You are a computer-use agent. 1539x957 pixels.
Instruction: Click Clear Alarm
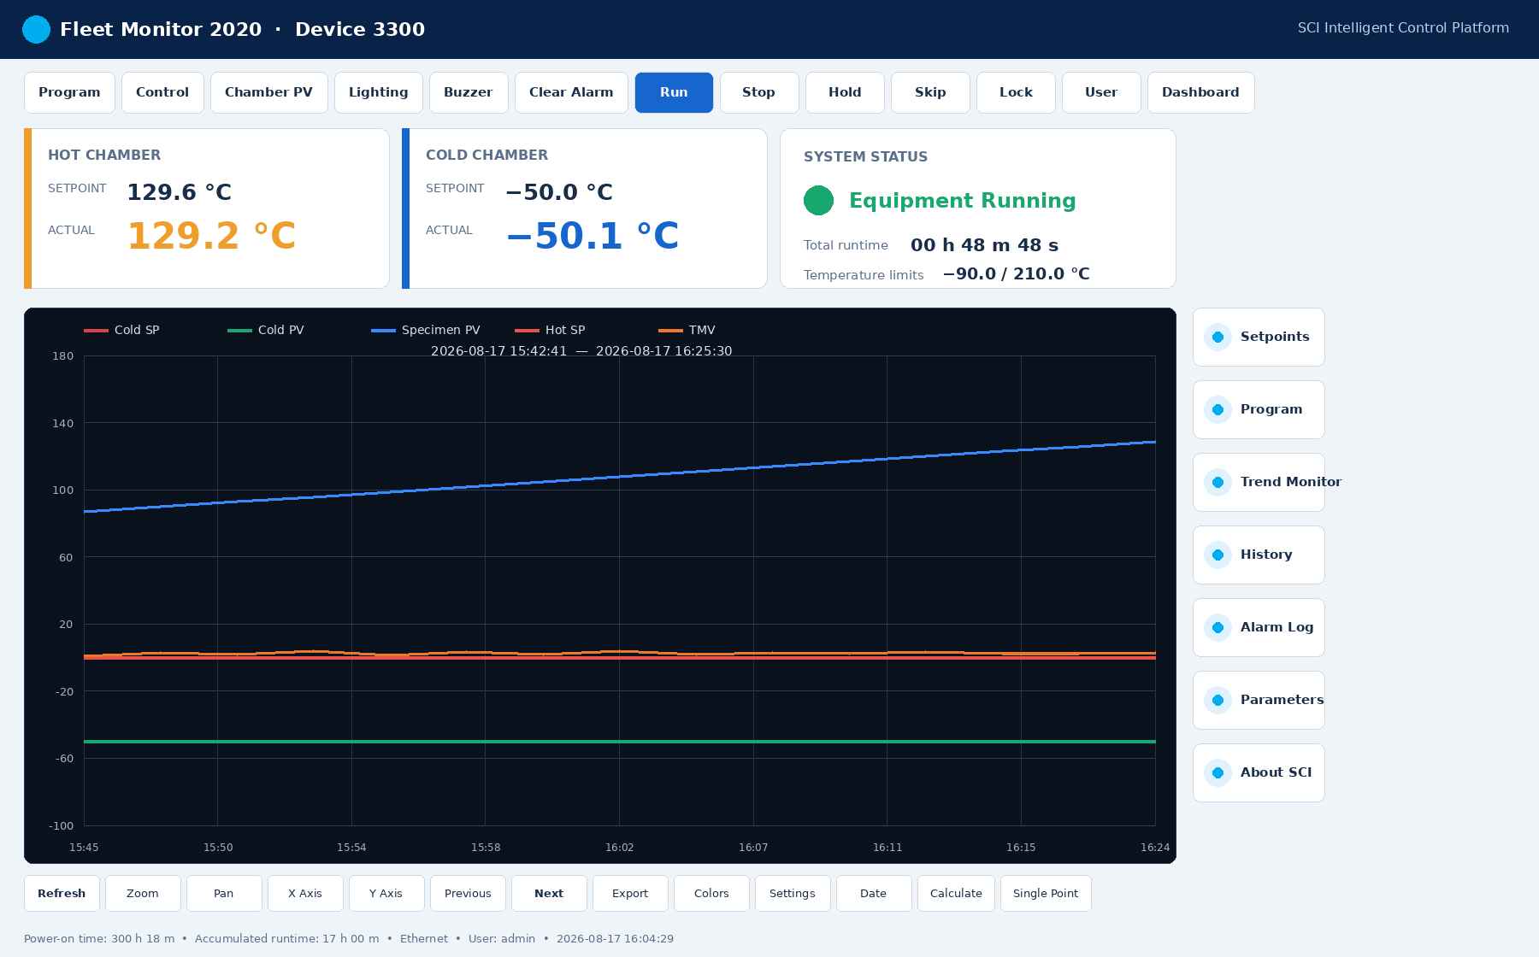point(571,92)
